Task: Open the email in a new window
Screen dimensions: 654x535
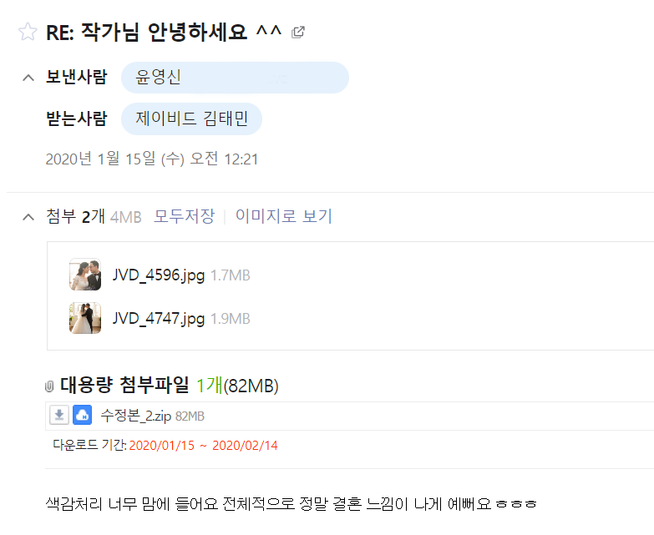Action: coord(298,33)
